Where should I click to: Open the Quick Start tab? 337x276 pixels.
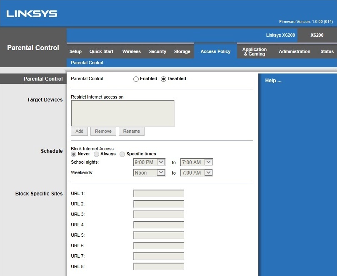pyautogui.click(x=101, y=51)
